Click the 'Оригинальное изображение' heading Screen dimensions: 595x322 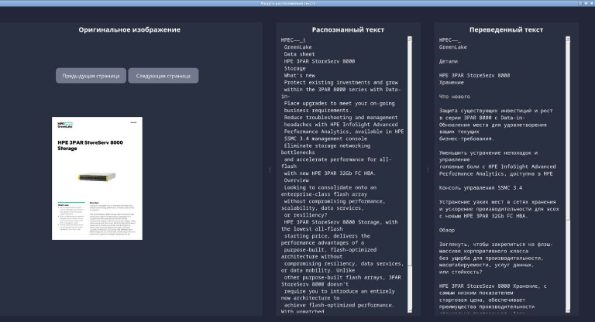[129, 29]
